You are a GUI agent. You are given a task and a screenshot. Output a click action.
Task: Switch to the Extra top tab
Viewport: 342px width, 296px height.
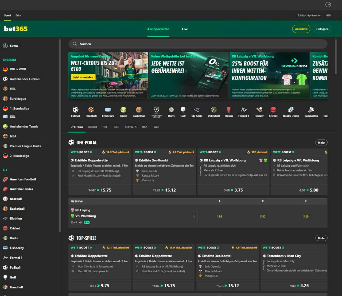(18, 16)
